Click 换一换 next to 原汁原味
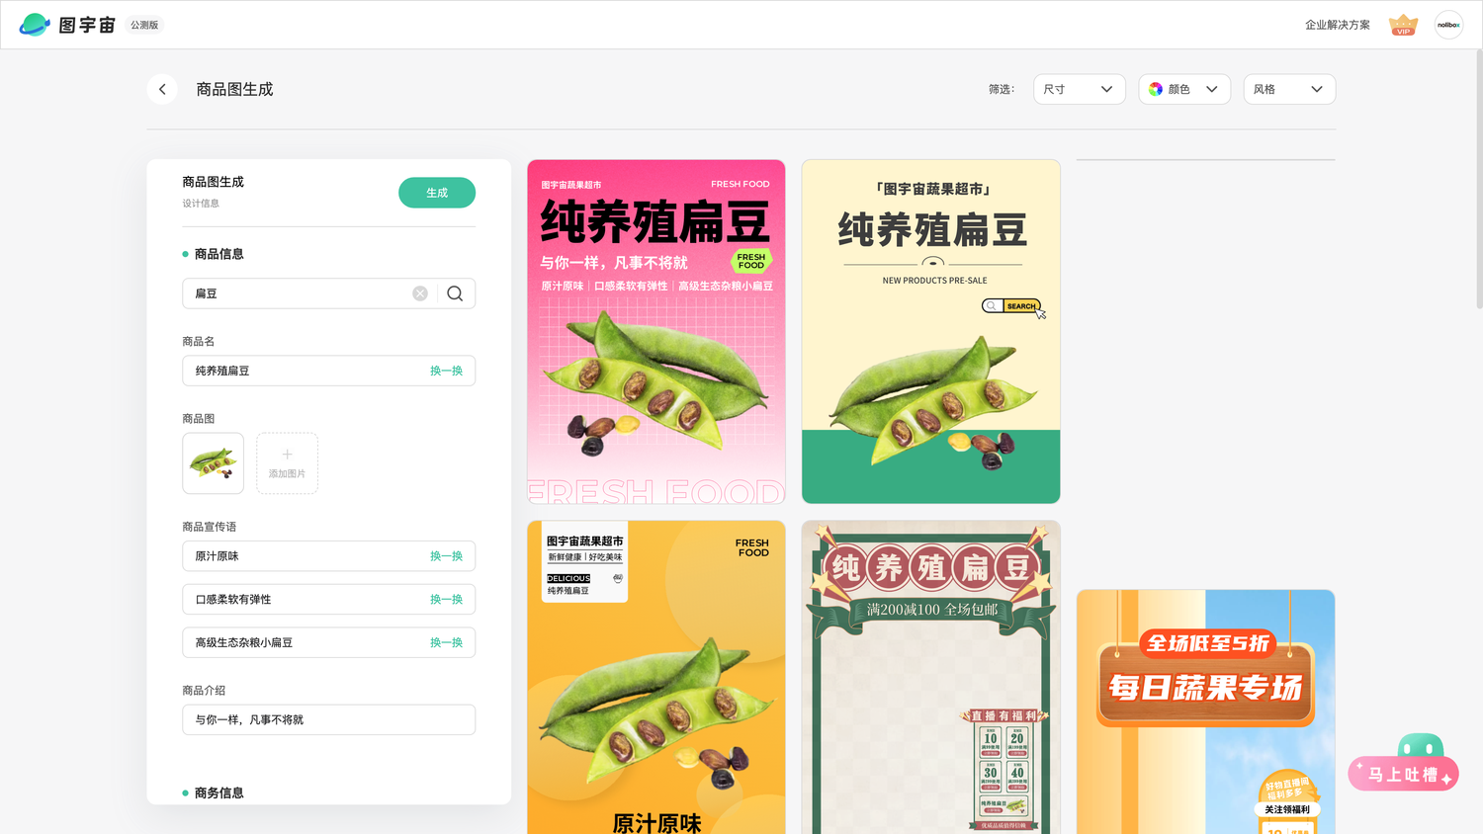This screenshot has height=834, width=1483. tap(446, 556)
